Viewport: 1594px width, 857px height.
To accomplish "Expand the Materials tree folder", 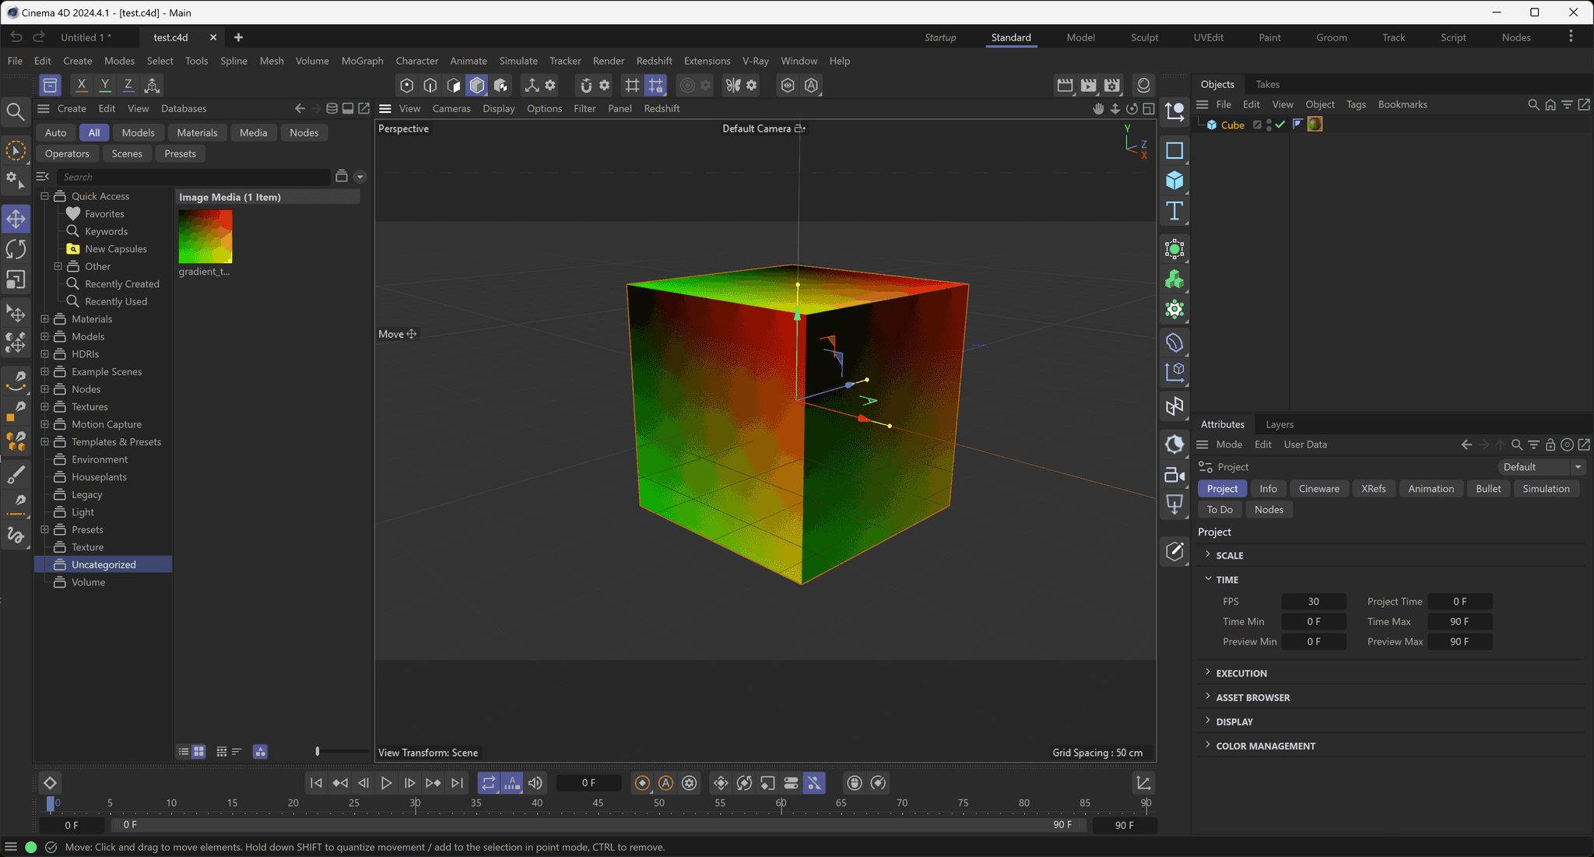I will coord(44,319).
